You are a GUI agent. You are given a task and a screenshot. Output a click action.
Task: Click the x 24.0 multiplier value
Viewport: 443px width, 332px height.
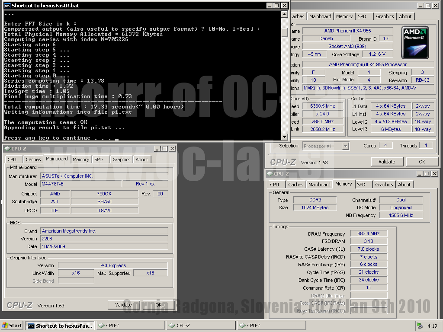323,114
